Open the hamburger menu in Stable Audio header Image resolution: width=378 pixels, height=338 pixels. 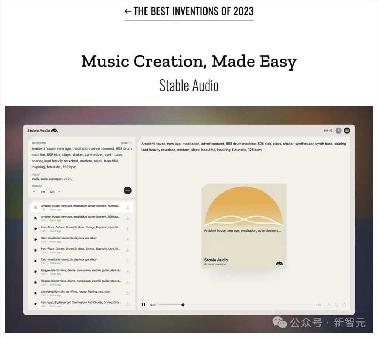(347, 131)
